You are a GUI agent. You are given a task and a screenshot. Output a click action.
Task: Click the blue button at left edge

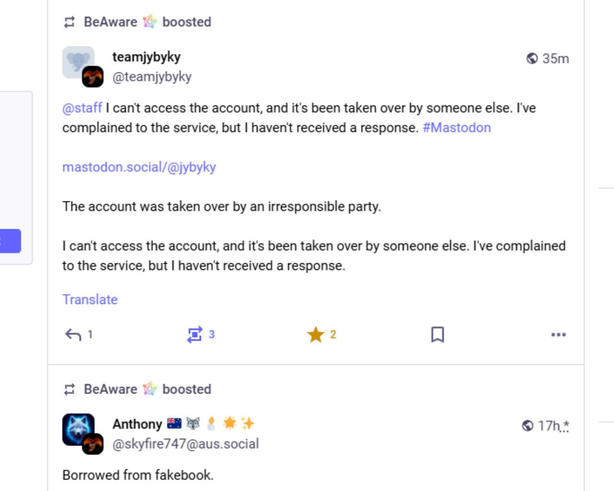tap(10, 241)
